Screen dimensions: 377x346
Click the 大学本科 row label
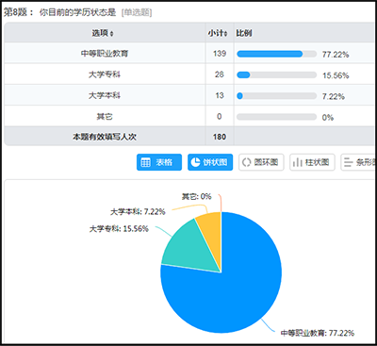tap(105, 95)
